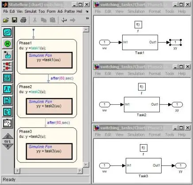Viewport: 193px width, 185px height.
Task: Select the Box tool in the palette
Action: 8,112
